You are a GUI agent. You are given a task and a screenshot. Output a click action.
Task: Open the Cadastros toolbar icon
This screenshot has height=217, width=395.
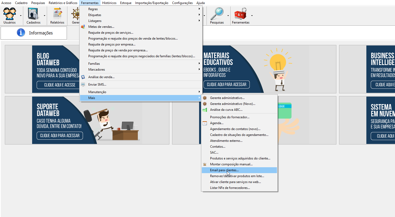tap(33, 14)
